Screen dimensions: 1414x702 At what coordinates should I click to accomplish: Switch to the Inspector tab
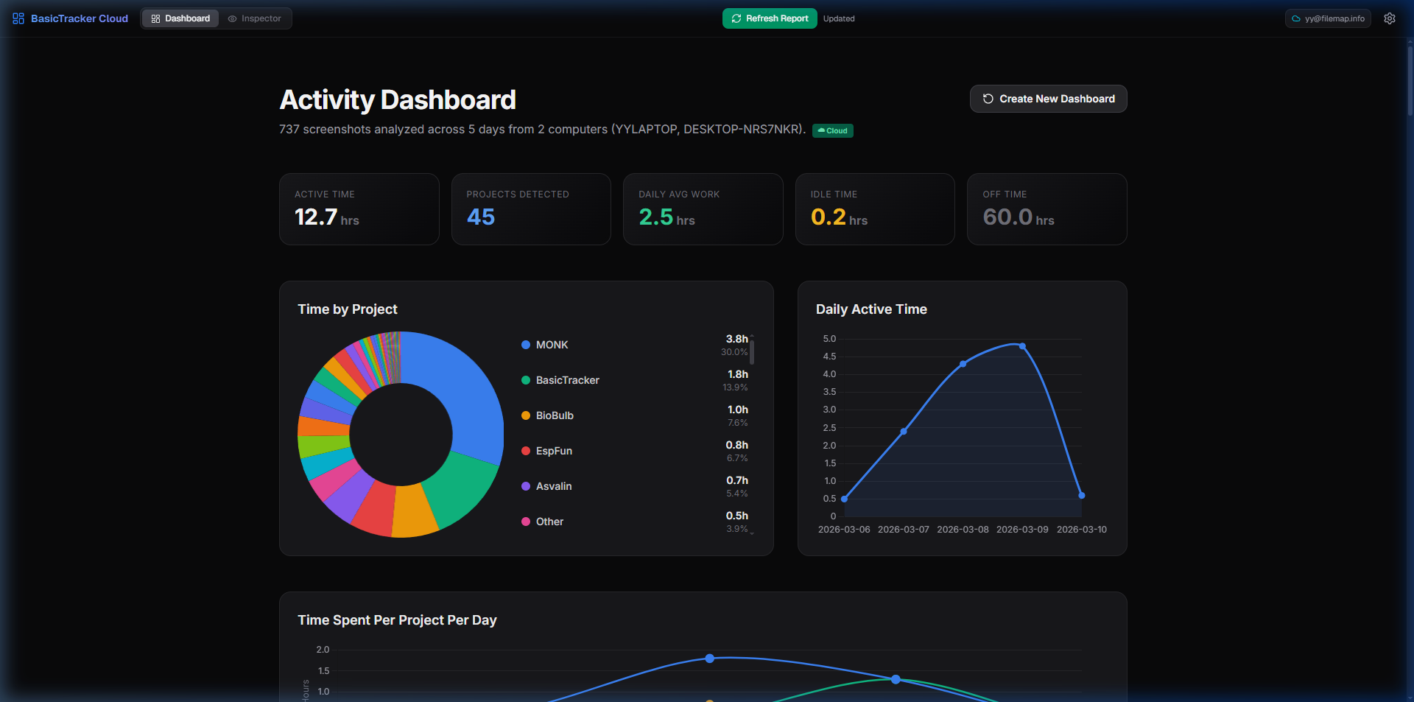click(x=255, y=18)
